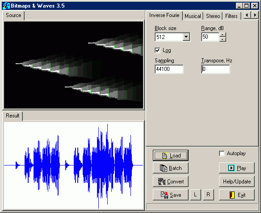Screen dimensions: 261x213
Task: Click the Range dB value field
Action: pos(210,37)
